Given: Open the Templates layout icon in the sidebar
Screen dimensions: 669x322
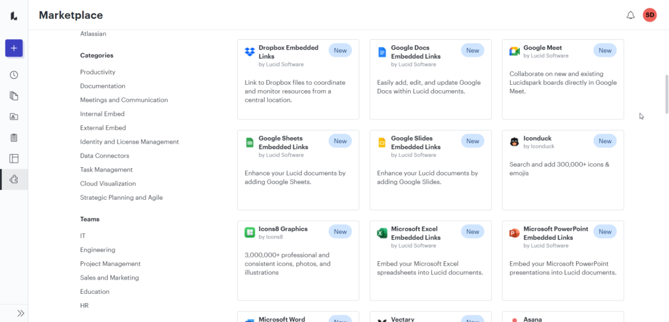Looking at the screenshot, I should [x=14, y=159].
